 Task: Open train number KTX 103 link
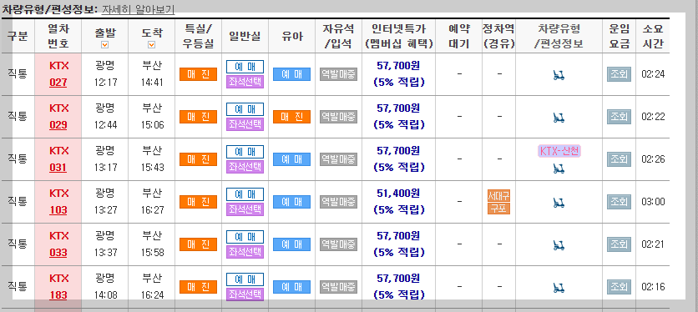[x=58, y=210]
